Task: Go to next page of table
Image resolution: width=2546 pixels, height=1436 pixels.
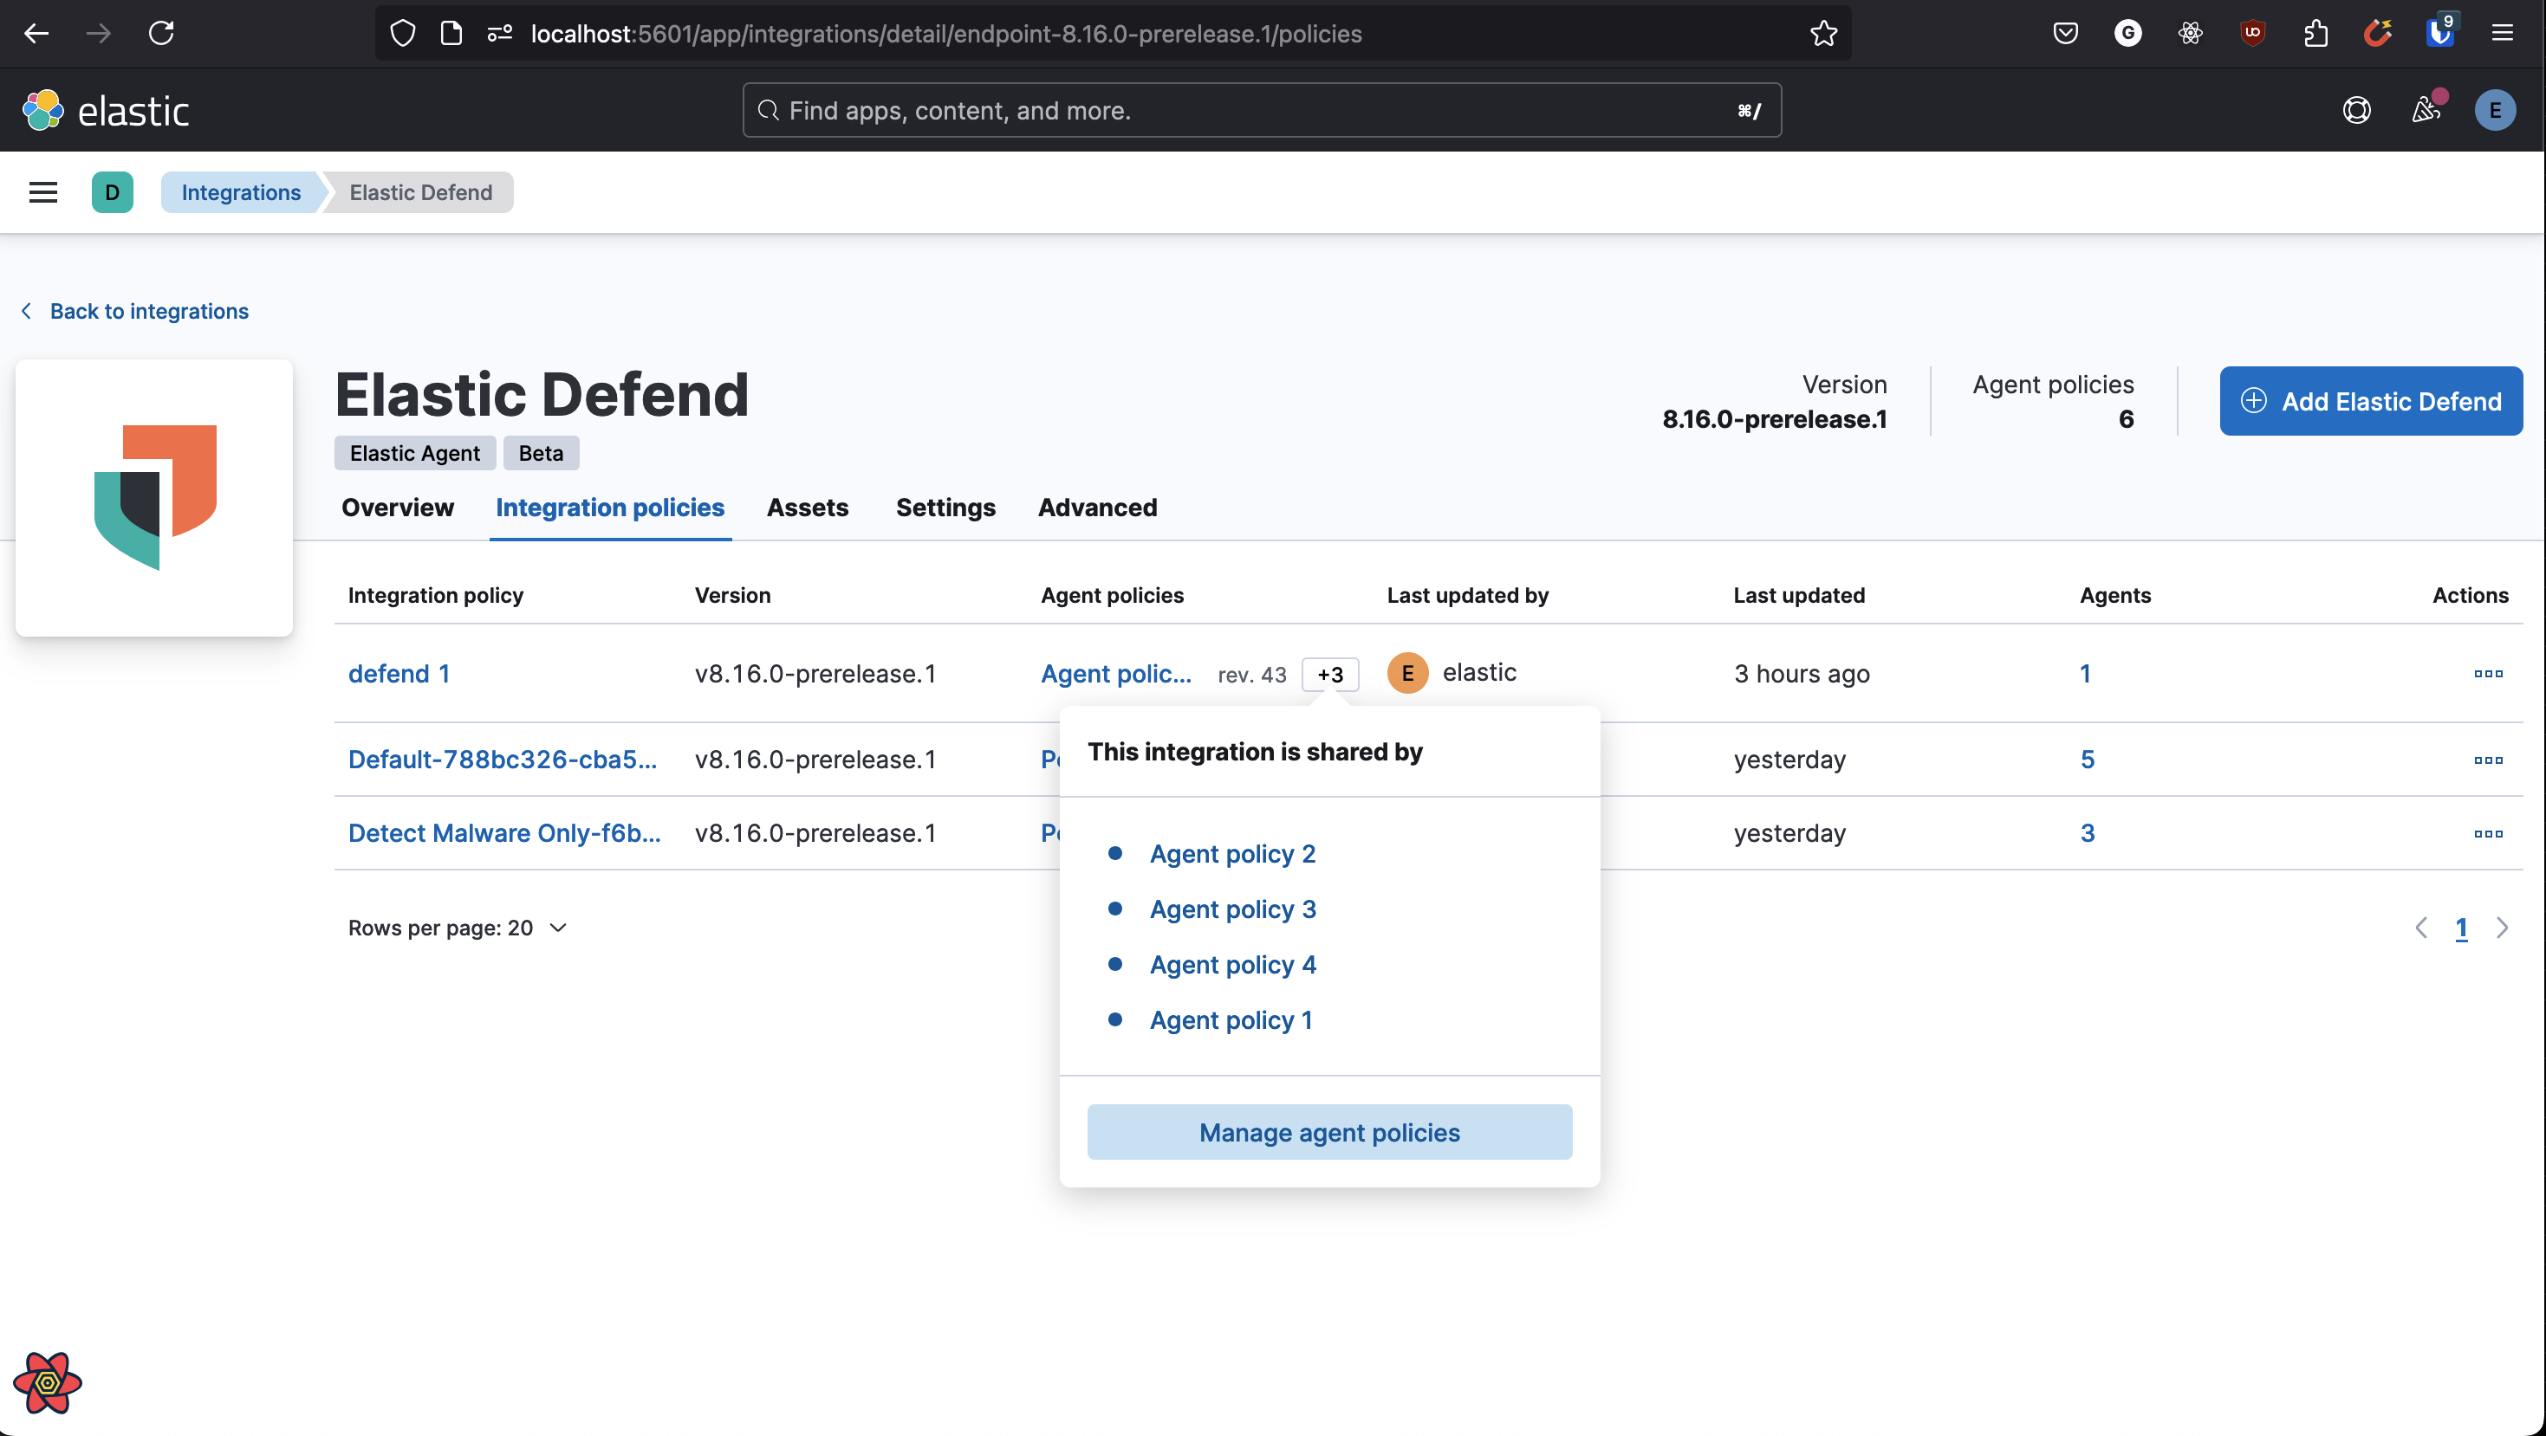Action: click(2503, 928)
